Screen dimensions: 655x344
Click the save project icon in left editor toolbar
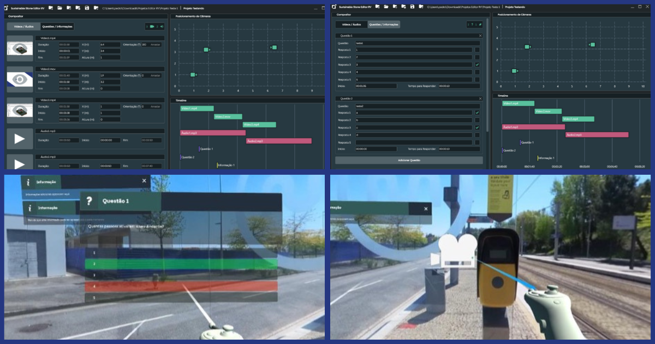click(87, 8)
